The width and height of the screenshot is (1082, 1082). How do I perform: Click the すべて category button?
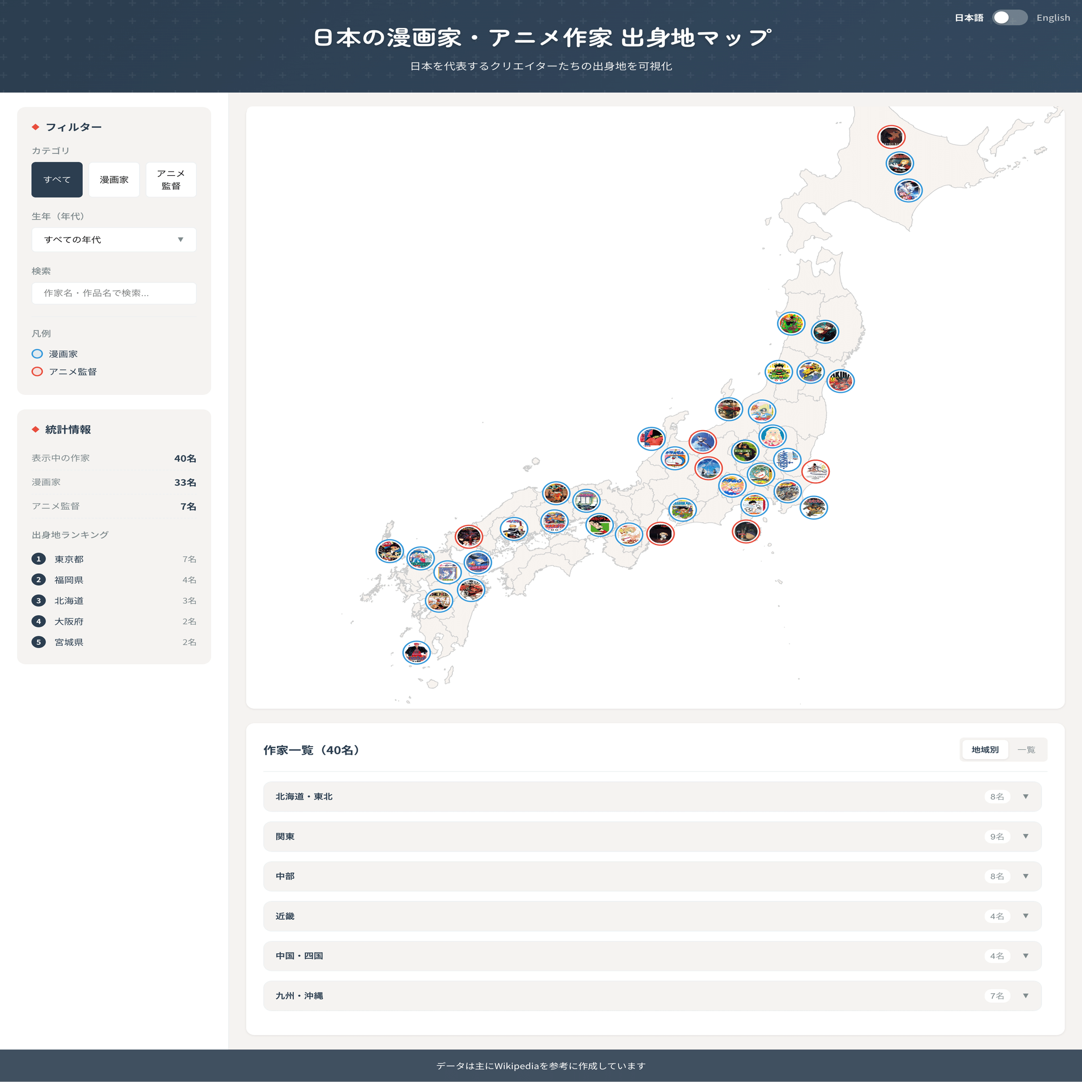click(x=57, y=180)
